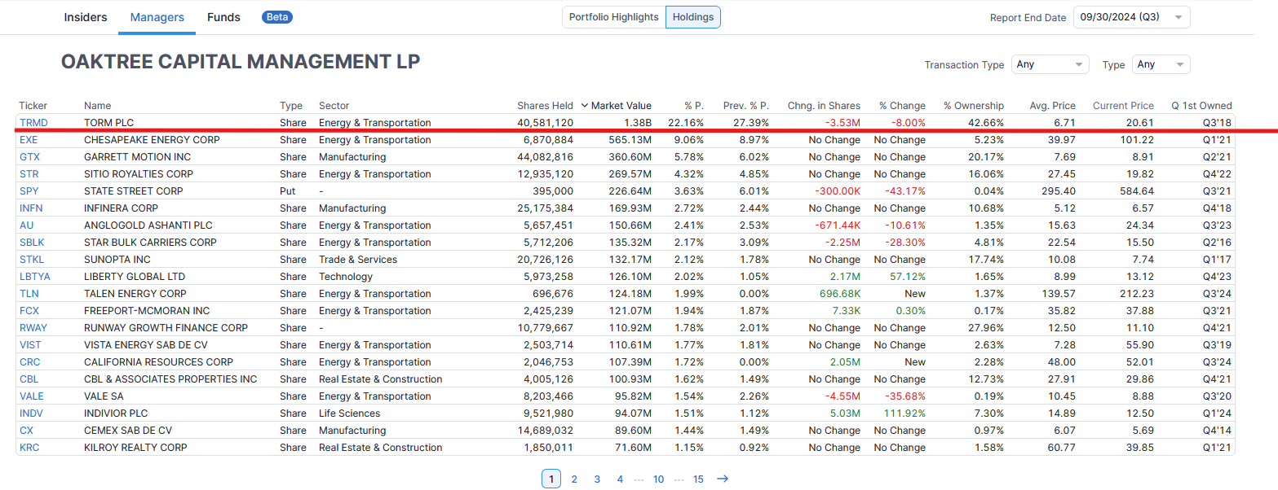Screen dimensions: 1278x490
Task: Open the KRC ticker link
Action: coord(29,448)
